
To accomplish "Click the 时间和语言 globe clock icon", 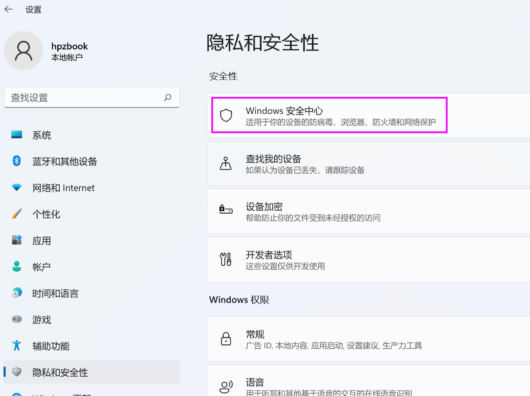I will tap(16, 293).
